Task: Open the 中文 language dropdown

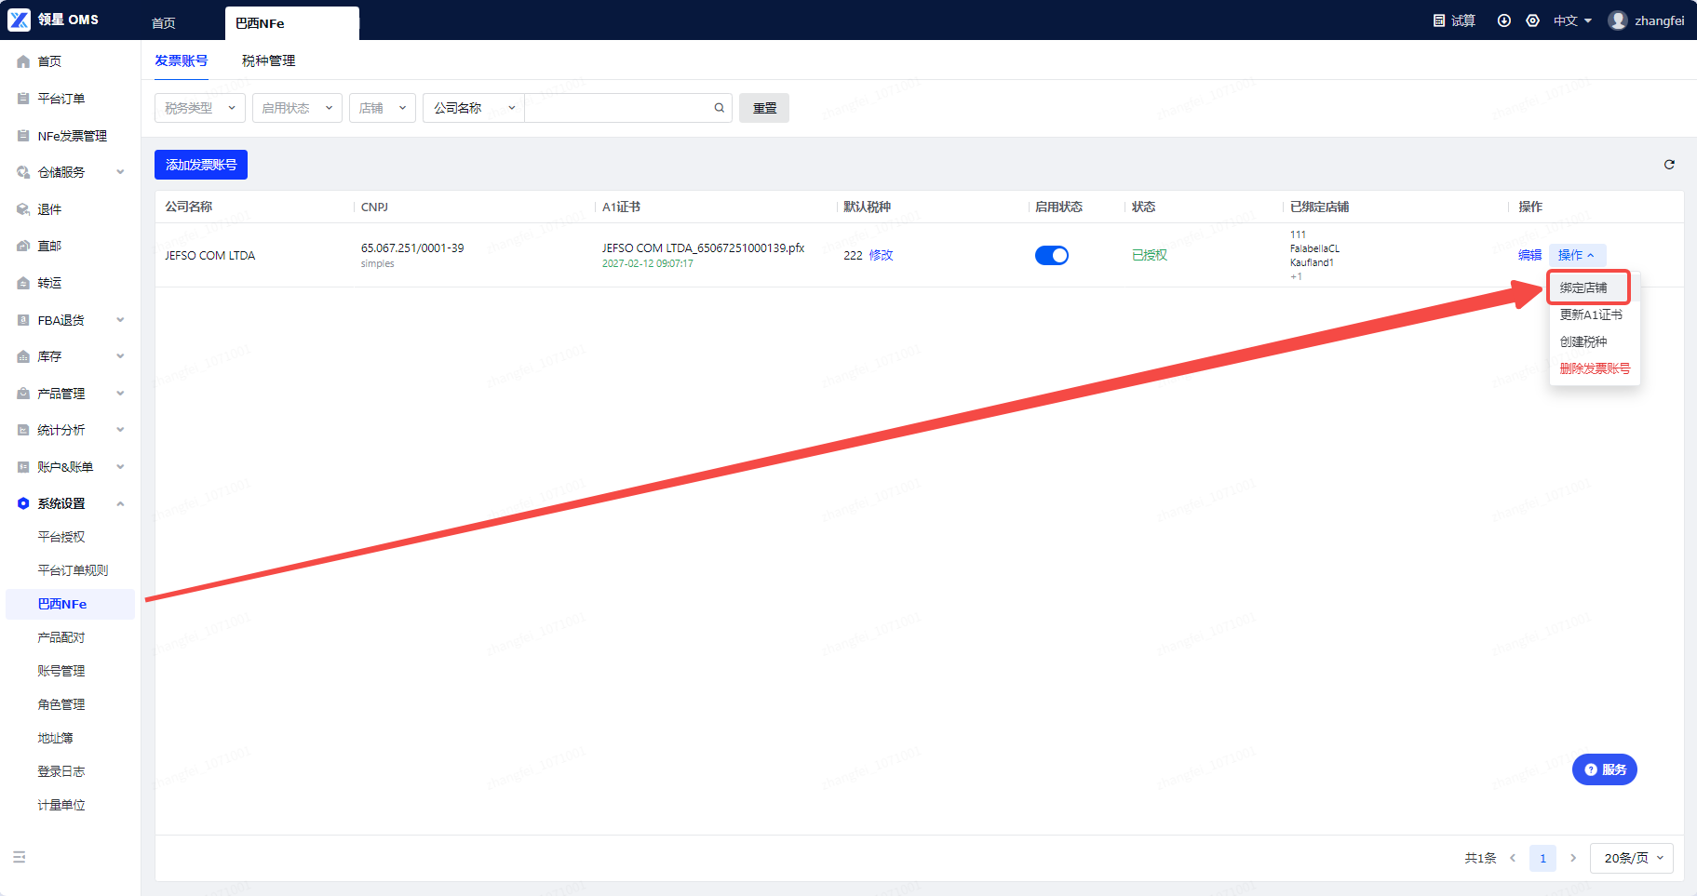Action: tap(1572, 20)
